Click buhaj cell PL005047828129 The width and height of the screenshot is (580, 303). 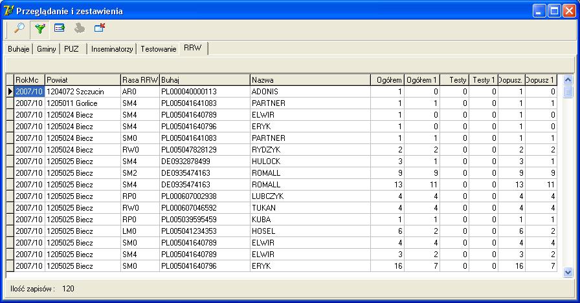[x=205, y=150]
